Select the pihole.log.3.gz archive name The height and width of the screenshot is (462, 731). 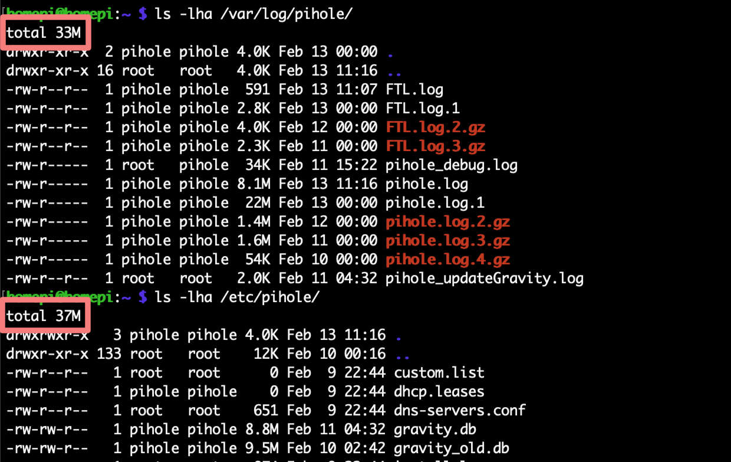point(447,241)
